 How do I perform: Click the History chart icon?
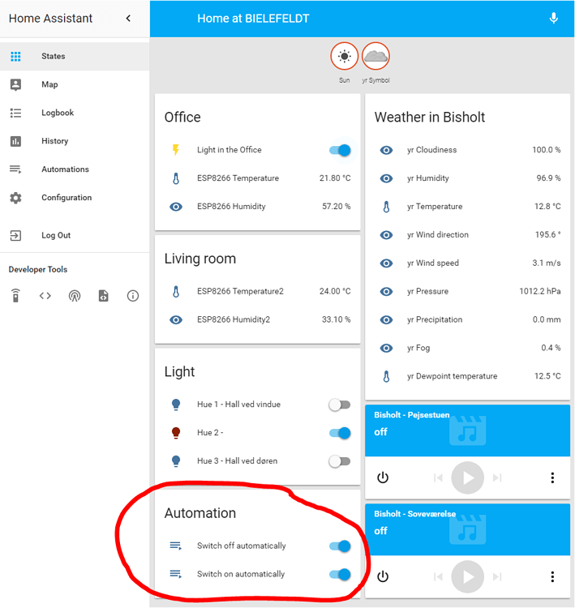[15, 141]
